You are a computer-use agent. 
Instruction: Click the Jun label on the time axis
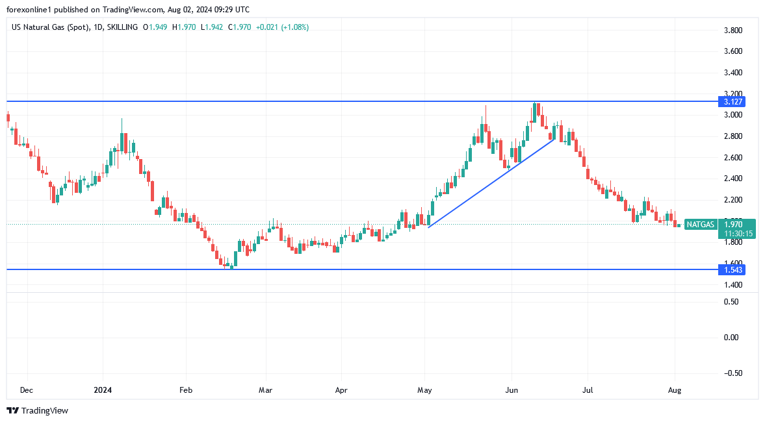pyautogui.click(x=512, y=390)
